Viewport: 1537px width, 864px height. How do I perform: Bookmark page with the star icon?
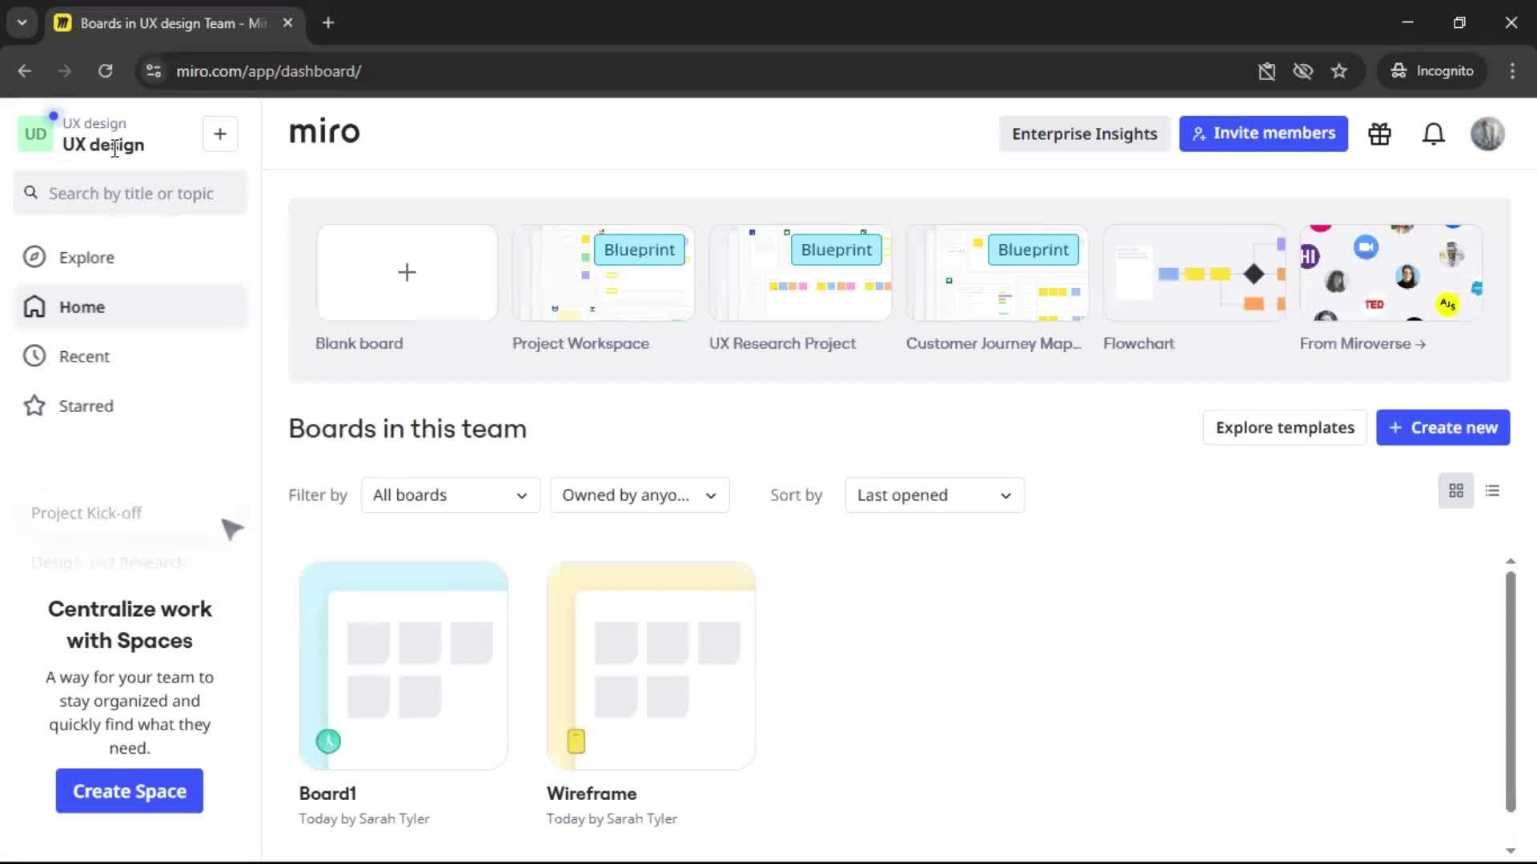click(x=1339, y=70)
